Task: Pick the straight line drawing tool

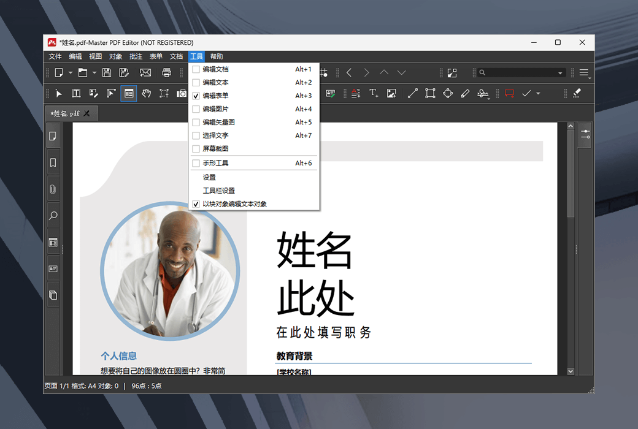Action: pyautogui.click(x=412, y=93)
